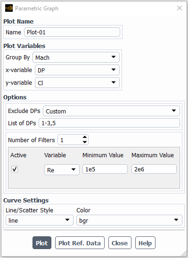Close the Parametric Graph dialog window
The height and width of the screenshot is (258, 188).
180,8
